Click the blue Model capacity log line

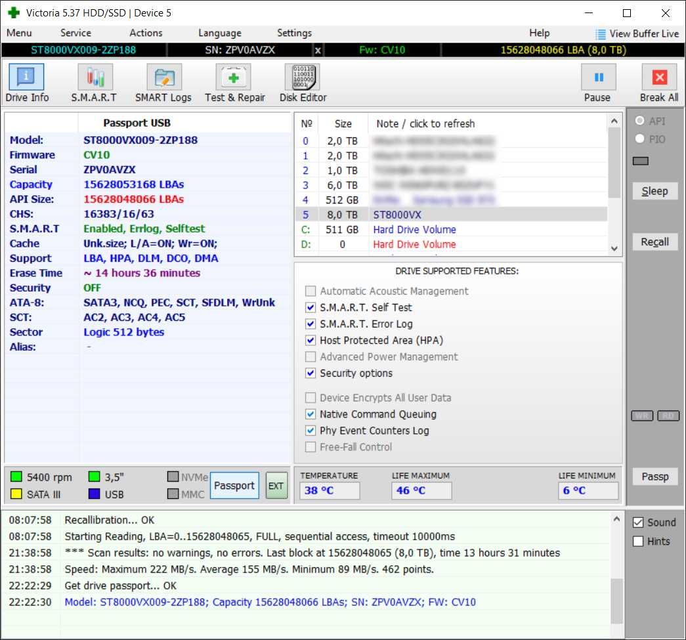pyautogui.click(x=270, y=602)
